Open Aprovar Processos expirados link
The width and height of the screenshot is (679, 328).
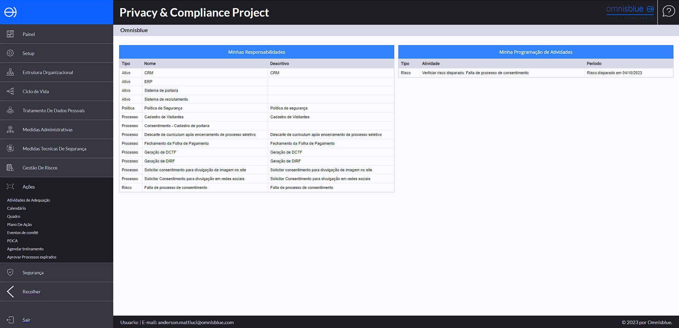[31, 257]
